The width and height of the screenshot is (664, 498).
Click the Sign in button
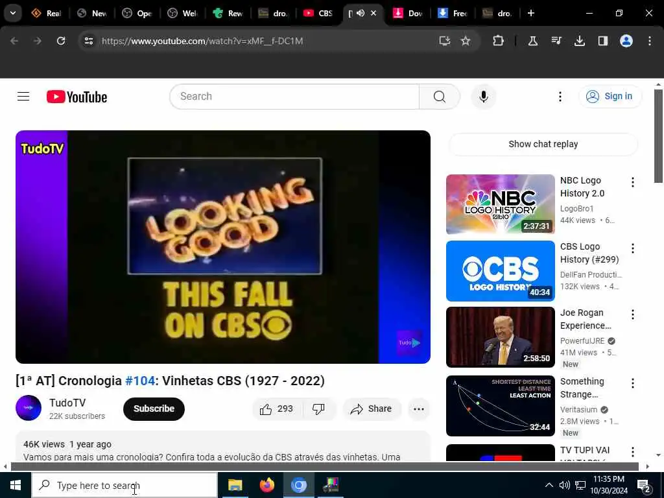[x=610, y=97]
